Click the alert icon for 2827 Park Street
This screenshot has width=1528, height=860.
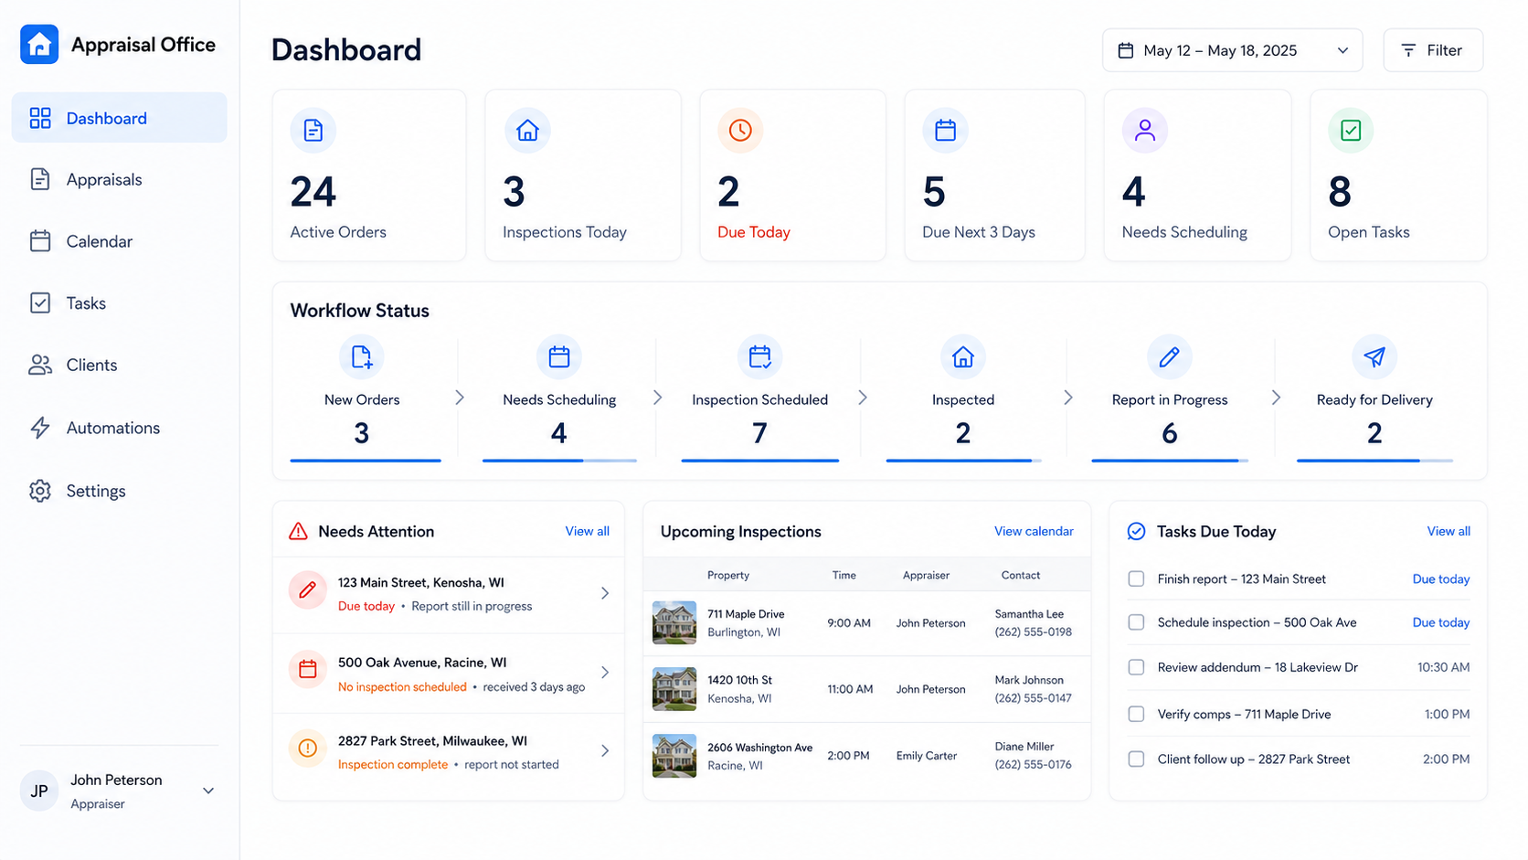[308, 749]
